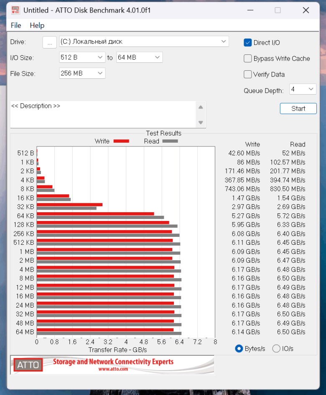Click the '830.50 MB/s' read value
The width and height of the screenshot is (326, 395).
(288, 189)
